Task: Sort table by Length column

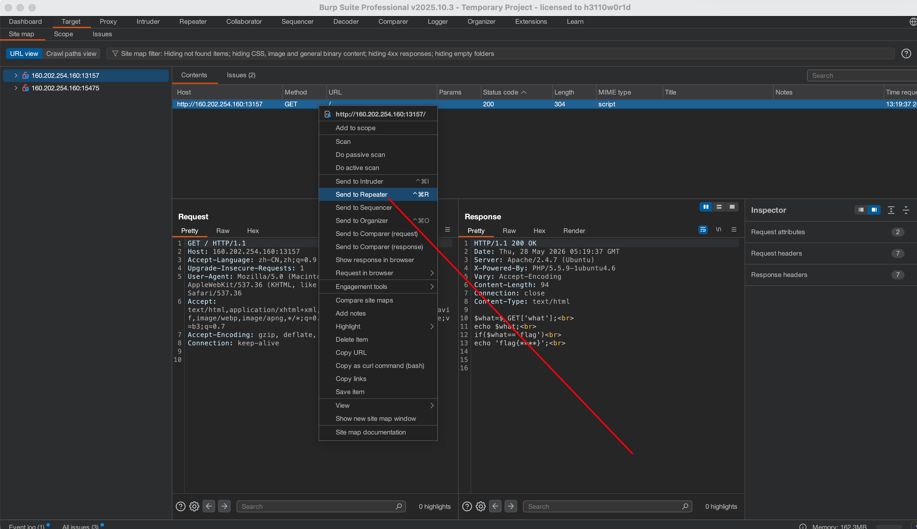Action: tap(574, 92)
